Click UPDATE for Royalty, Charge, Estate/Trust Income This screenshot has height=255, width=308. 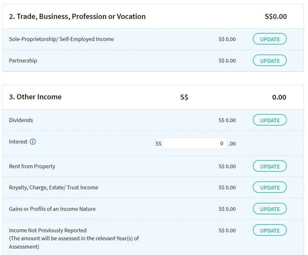[269, 187]
